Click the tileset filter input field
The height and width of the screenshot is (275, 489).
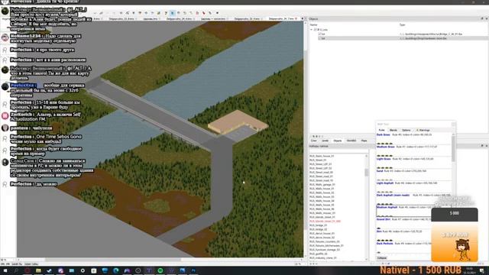coord(338,151)
